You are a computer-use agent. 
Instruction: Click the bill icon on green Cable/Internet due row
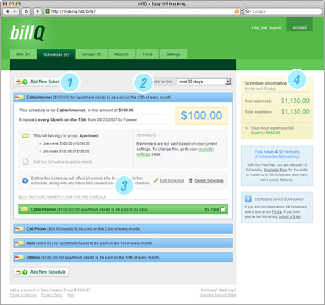(x=25, y=210)
